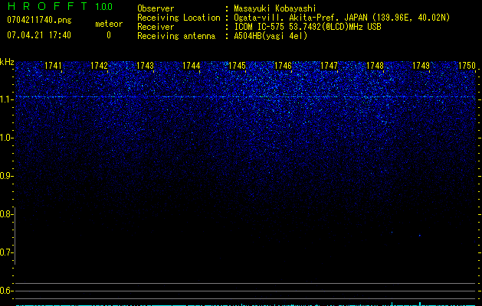The image size is (482, 306).
Task: Click the kHz axis unit label
Action: 7,62
